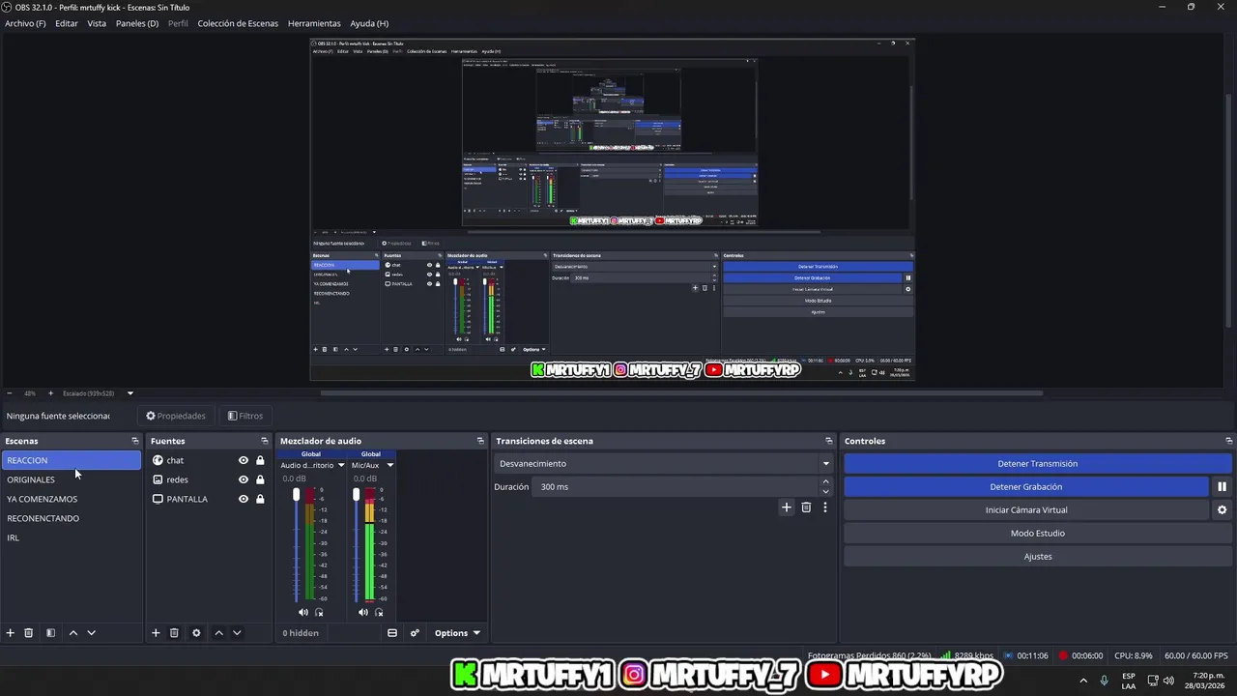
Task: Pause the recording
Action: click(x=1222, y=487)
